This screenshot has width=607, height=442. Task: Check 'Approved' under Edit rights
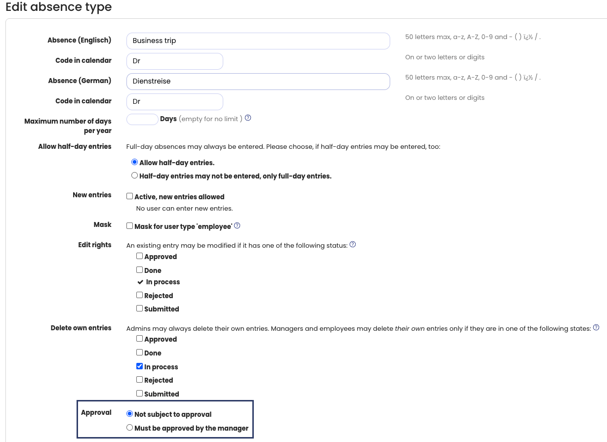pos(140,256)
